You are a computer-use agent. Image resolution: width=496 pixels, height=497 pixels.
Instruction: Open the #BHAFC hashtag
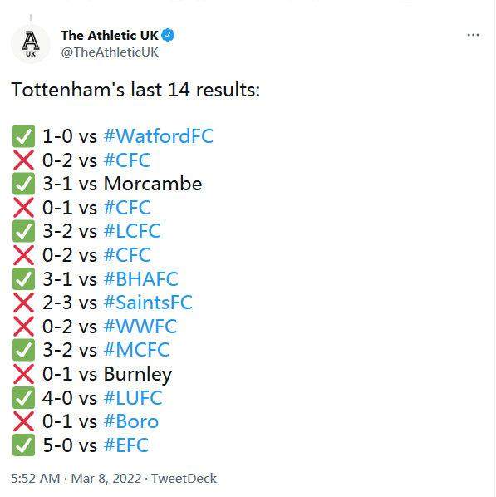click(141, 279)
